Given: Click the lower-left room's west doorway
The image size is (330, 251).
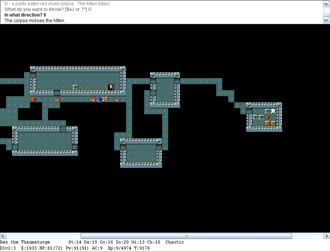Looking at the screenshot, I should coord(15,147).
